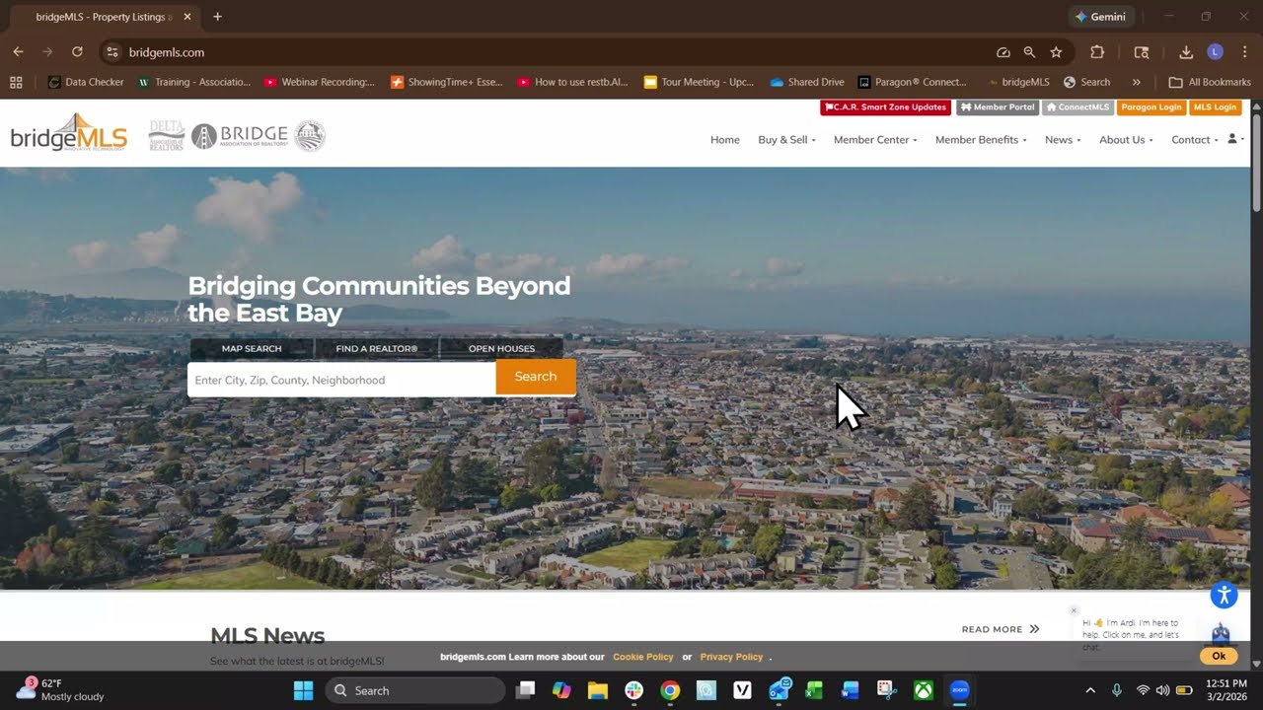Open C.A.R. Smart Zone Updates
The width and height of the screenshot is (1263, 710).
tap(885, 107)
